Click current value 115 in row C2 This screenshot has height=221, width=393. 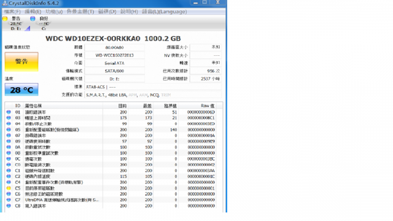coord(123,176)
